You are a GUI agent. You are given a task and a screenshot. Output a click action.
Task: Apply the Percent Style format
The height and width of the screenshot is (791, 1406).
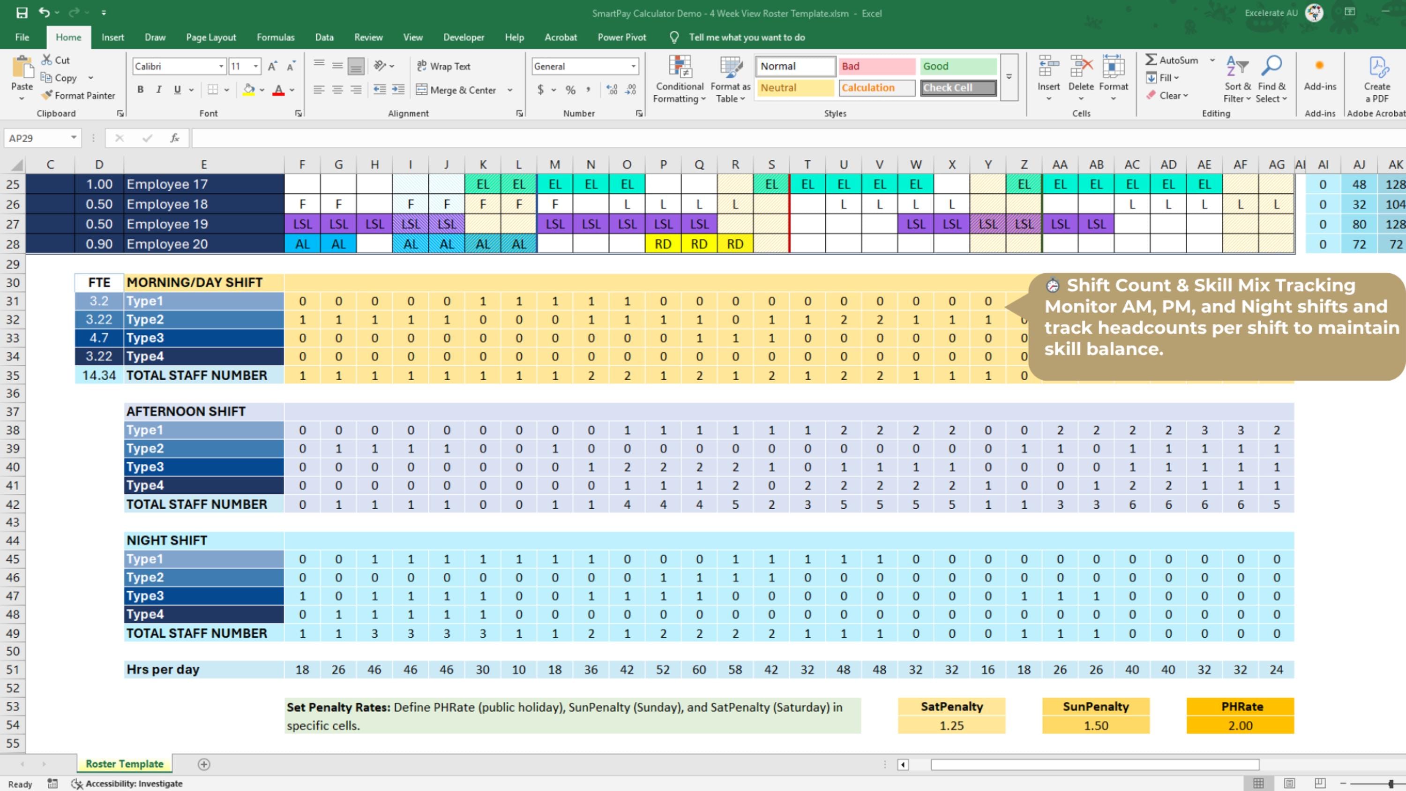coord(570,90)
